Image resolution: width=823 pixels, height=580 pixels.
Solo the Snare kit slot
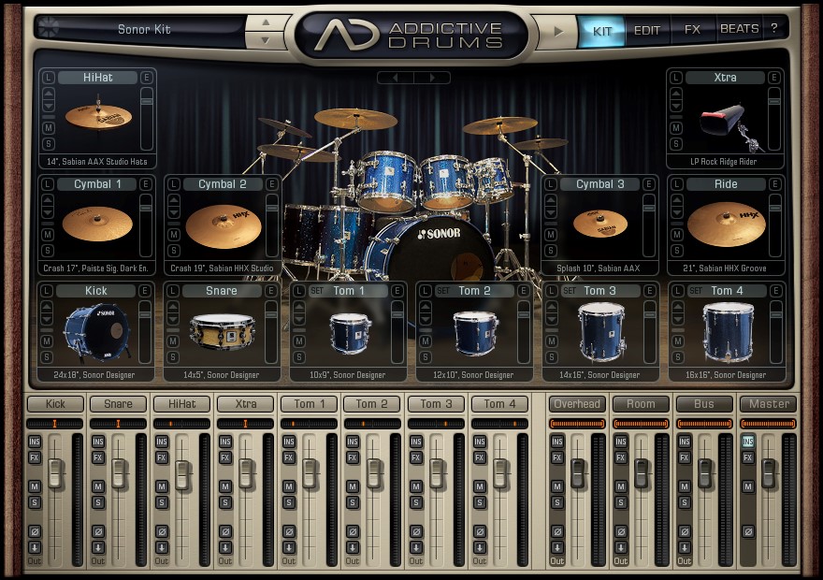(x=173, y=357)
